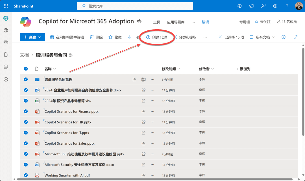Click the megaphone announcements icon
Screen dimensions: 305x181
(x=252, y=6)
